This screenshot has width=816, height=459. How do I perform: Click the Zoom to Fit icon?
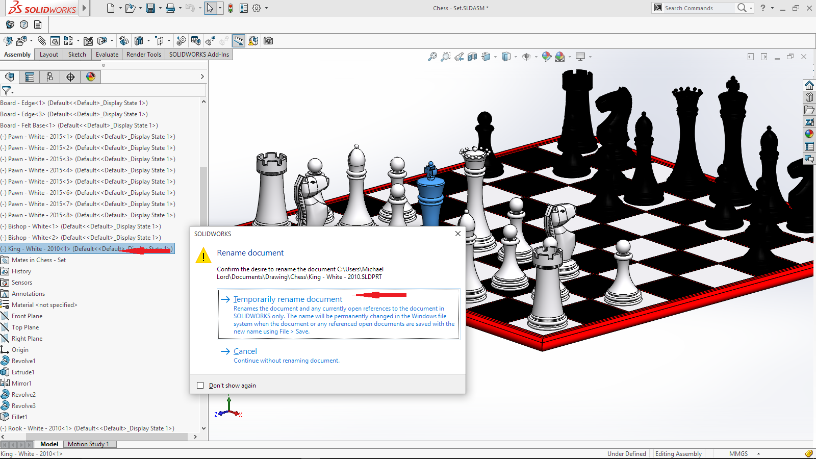[x=432, y=57]
